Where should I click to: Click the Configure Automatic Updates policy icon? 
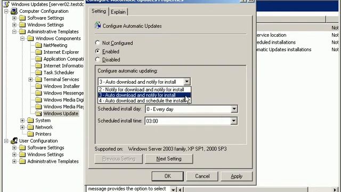click(x=98, y=26)
